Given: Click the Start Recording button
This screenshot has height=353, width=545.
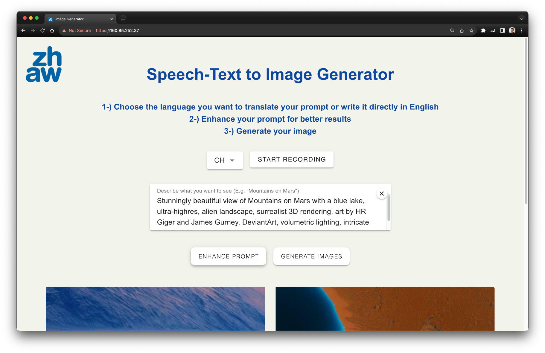Looking at the screenshot, I should click(291, 159).
